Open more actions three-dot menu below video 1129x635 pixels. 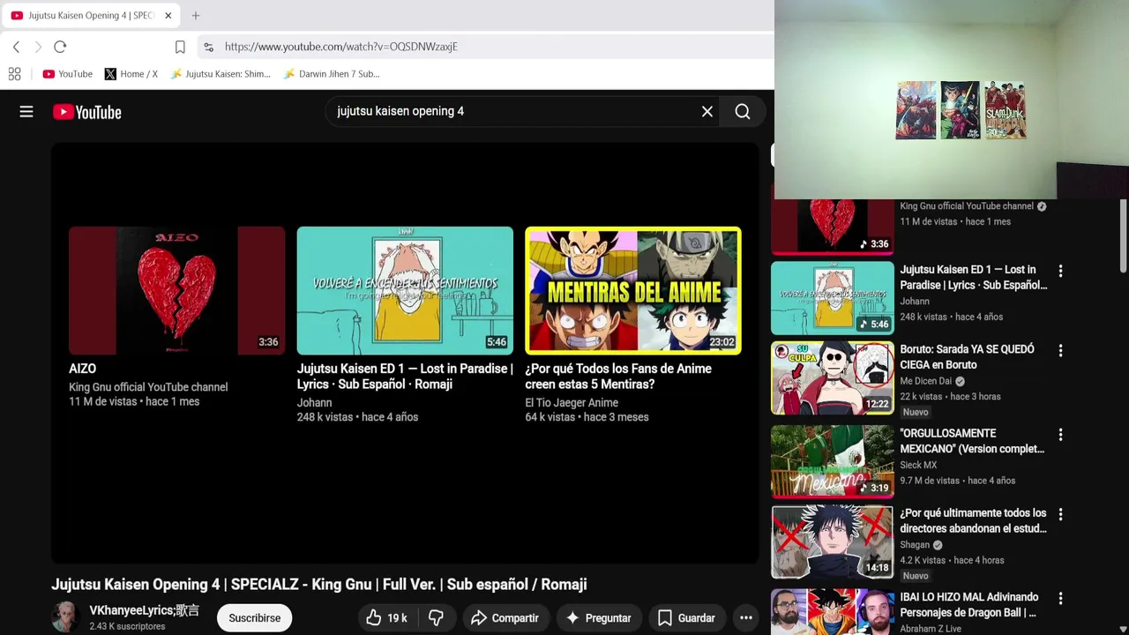[x=746, y=618]
